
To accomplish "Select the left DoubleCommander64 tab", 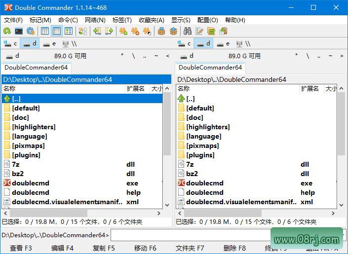I will click(x=36, y=68).
